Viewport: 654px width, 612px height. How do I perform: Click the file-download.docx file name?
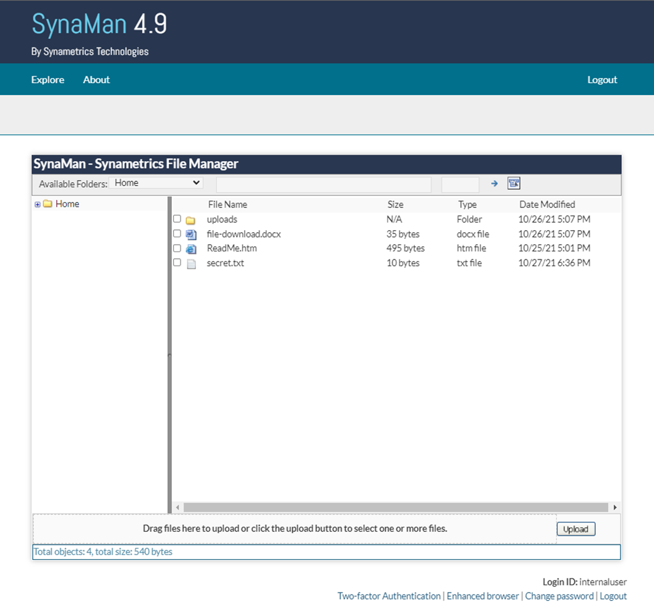[243, 234]
